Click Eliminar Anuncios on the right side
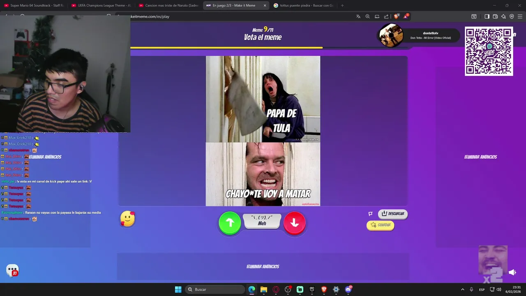This screenshot has height=296, width=526. pyautogui.click(x=480, y=157)
